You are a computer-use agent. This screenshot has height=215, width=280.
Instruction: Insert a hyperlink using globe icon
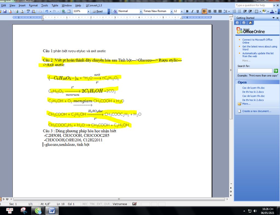tap(63, 11)
